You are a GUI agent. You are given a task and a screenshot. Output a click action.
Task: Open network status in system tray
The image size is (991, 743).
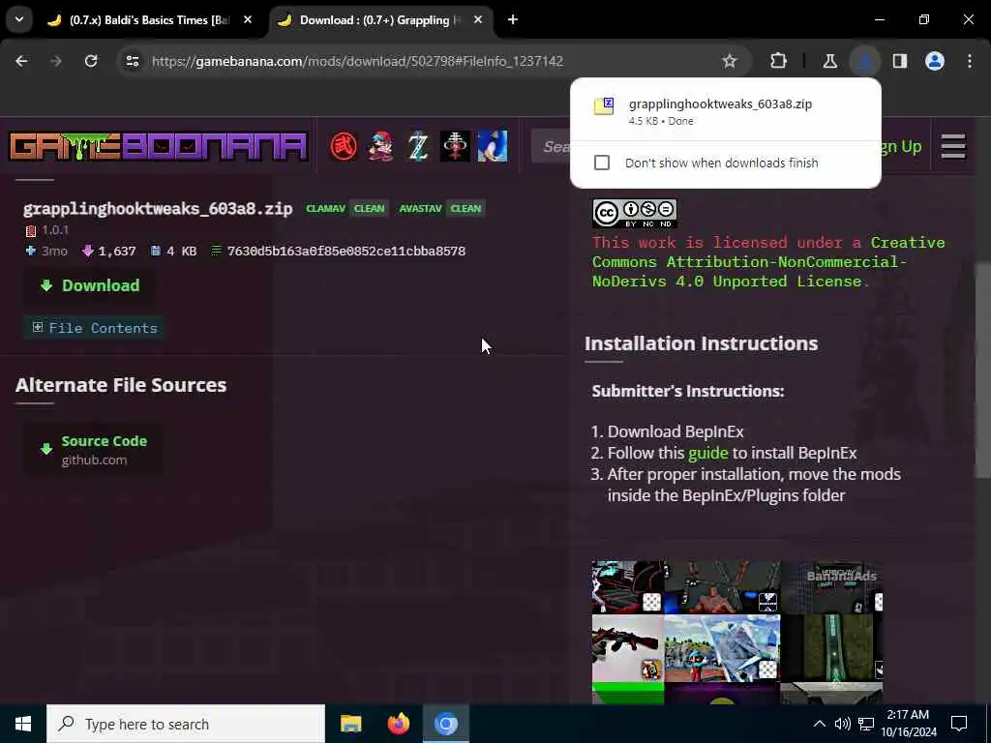[x=866, y=724]
